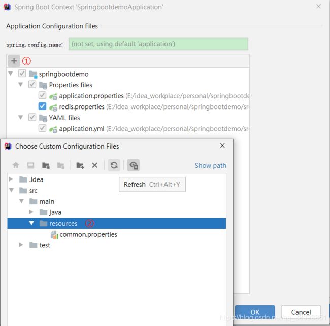Select redis.properties entry text
330x326 pixels.
[82, 107]
